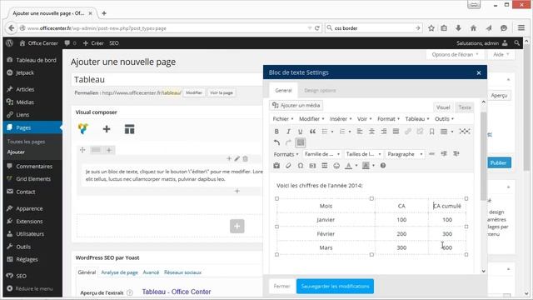Screen dimensions: 533x300
Task: Open the Modifier editor menu
Action: coord(311,118)
